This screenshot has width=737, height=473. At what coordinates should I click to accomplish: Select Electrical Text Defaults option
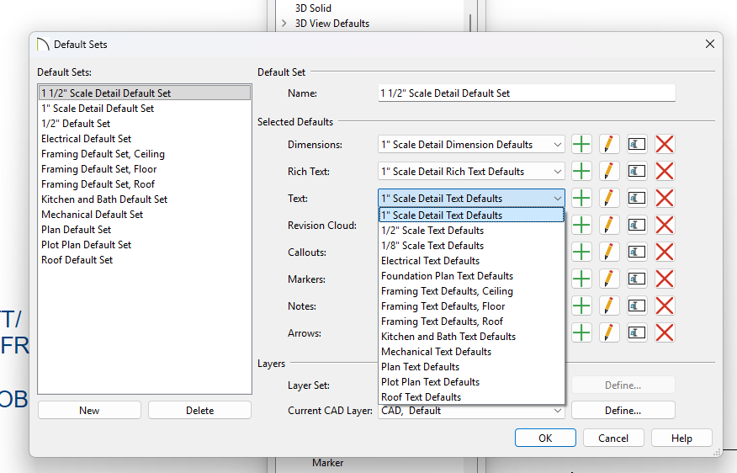430,261
